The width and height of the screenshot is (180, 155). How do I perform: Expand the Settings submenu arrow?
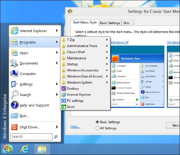coord(57,84)
